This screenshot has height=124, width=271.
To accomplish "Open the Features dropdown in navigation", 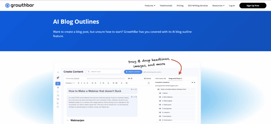I will click(x=150, y=6).
